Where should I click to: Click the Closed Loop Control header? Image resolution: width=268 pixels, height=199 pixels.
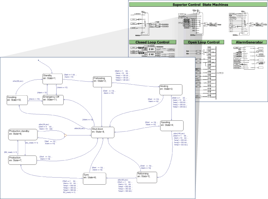coord(152,42)
